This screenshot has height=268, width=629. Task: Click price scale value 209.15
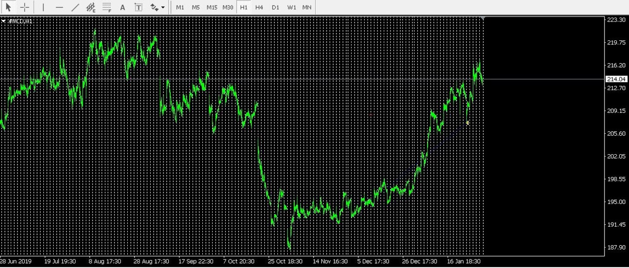coord(616,110)
